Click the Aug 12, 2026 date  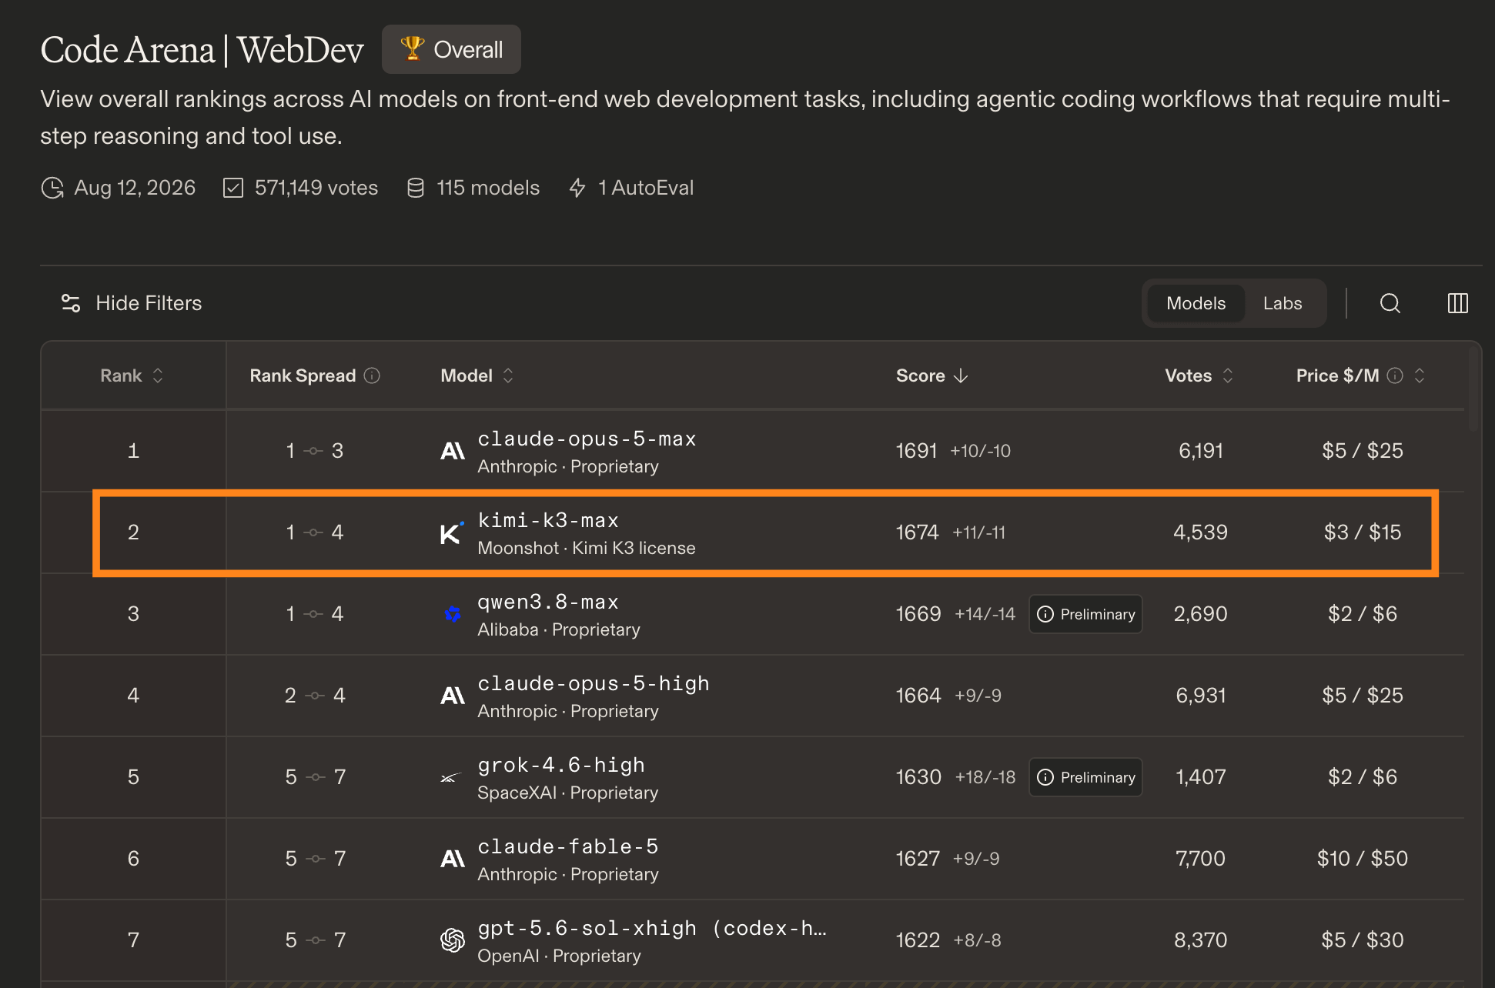pos(135,188)
